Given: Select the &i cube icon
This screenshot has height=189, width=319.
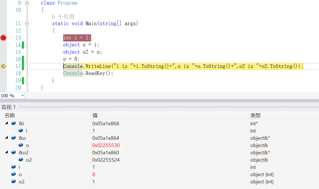Looking at the screenshot, I should [14, 123].
